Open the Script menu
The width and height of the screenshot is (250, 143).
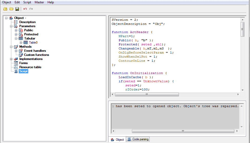pyautogui.click(x=27, y=2)
